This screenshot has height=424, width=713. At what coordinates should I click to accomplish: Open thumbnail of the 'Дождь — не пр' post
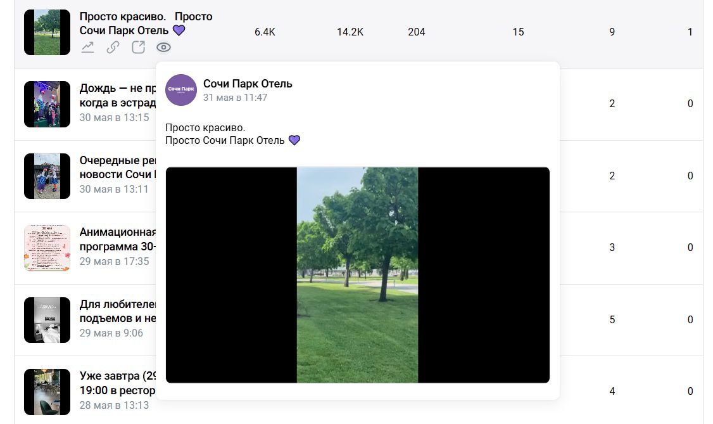[x=47, y=104]
